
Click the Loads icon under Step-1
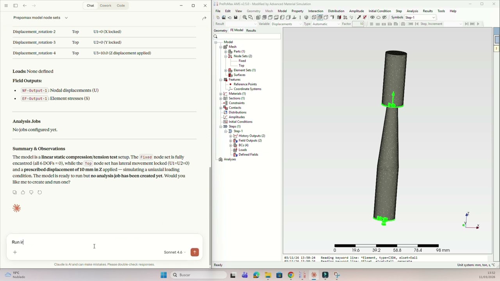coord(235,150)
